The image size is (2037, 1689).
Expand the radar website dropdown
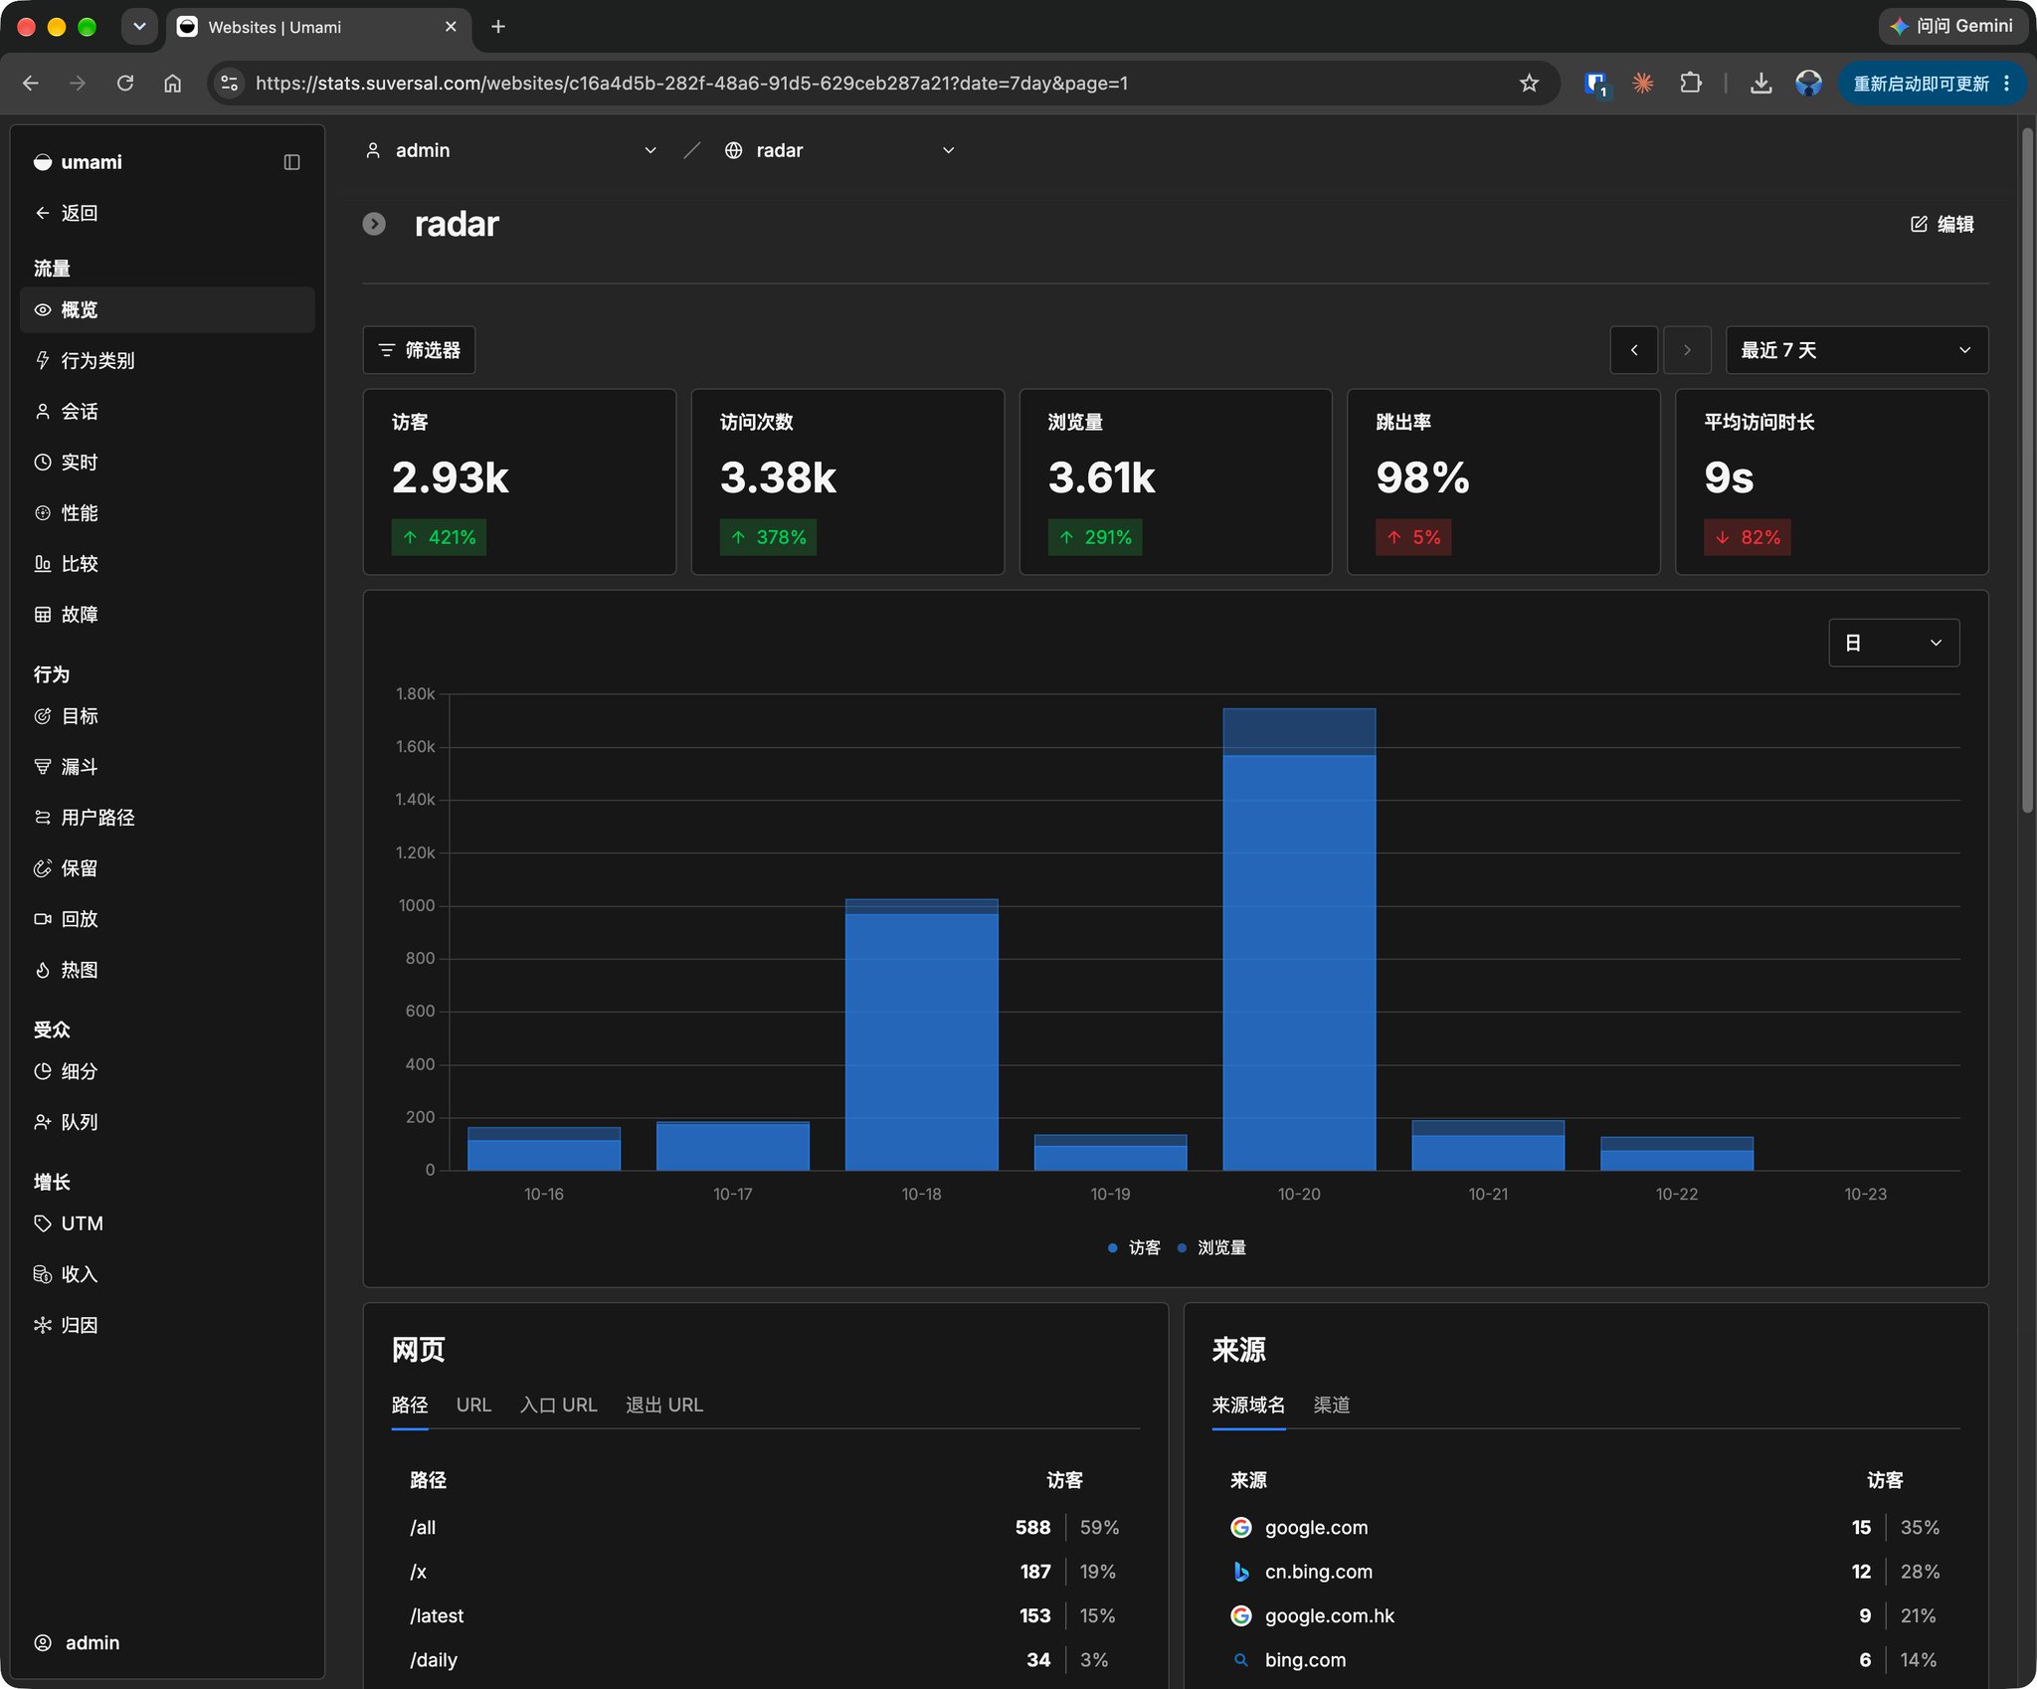(x=839, y=150)
